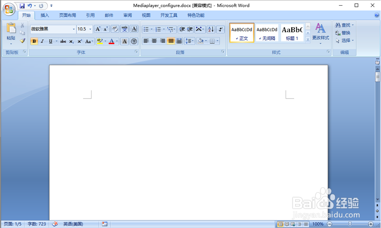Open the 引用 ribbon tab

[90, 15]
